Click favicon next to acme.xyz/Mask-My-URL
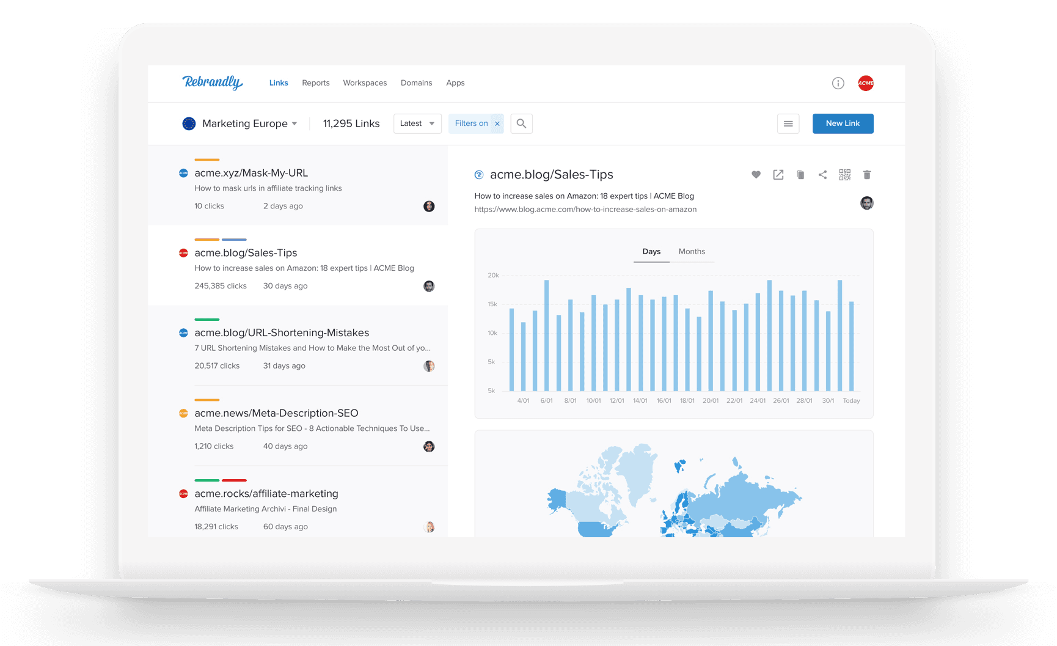This screenshot has width=1057, height=646. (x=183, y=173)
